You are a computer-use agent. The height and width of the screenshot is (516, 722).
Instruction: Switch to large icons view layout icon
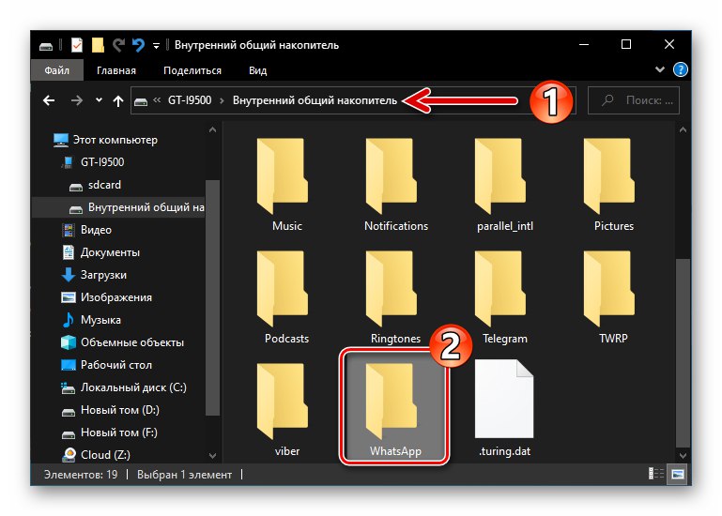click(x=677, y=474)
